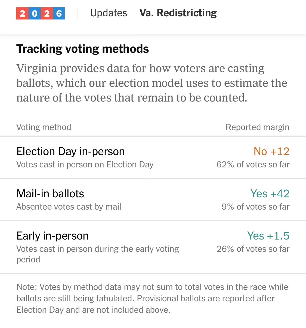Click the Yes +1.5 margin value
This screenshot has height=328, width=306.
pos(268,236)
